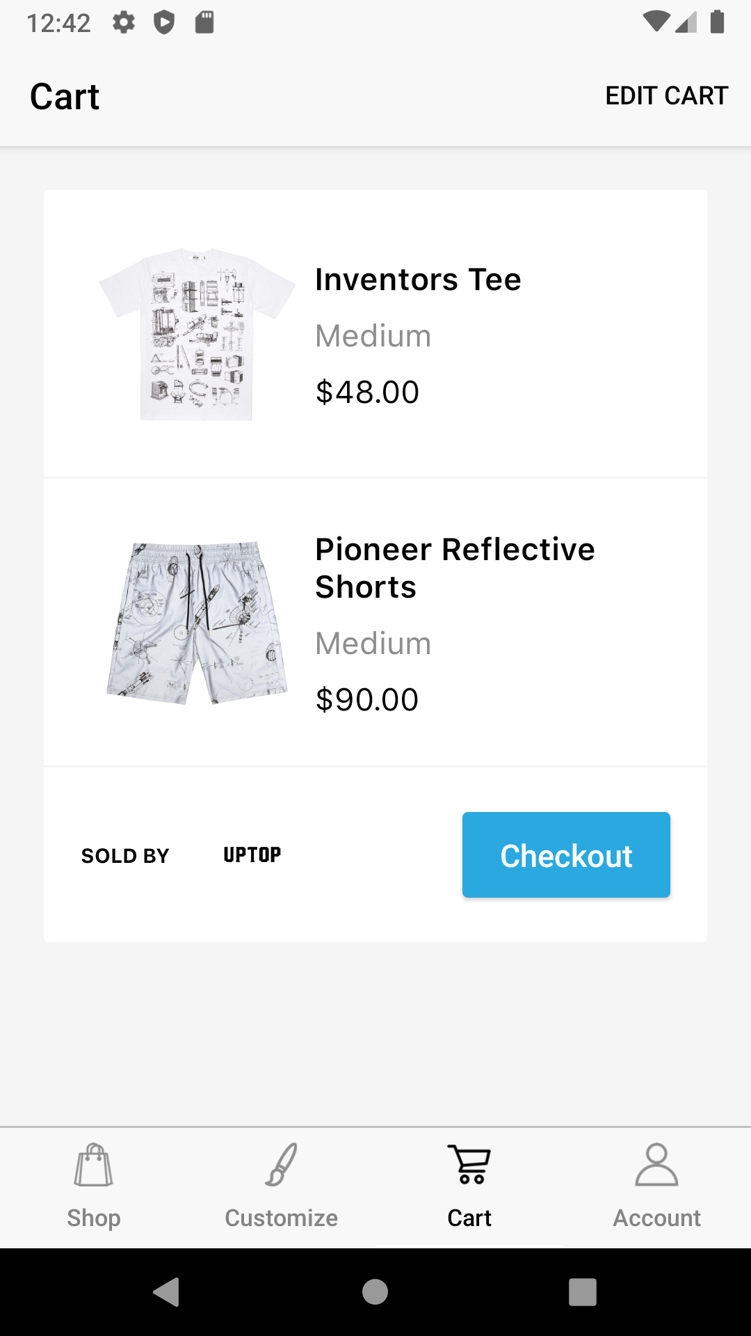Tap the settings gear in status bar
The height and width of the screenshot is (1336, 751).
(x=124, y=22)
